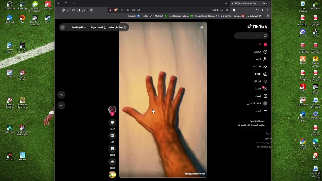Open Fortnite desktop shortcut
This screenshot has width=322, height=181.
pyautogui.click(x=22, y=157)
